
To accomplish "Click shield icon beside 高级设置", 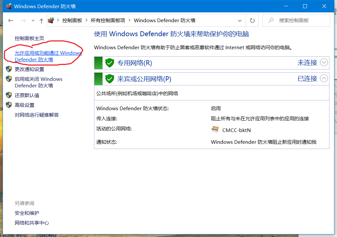I will [x=9, y=105].
